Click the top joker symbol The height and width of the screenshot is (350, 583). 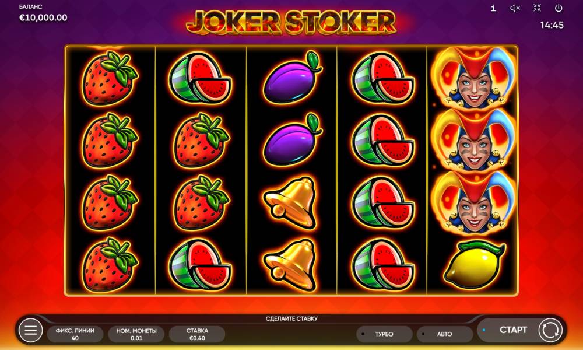point(473,78)
